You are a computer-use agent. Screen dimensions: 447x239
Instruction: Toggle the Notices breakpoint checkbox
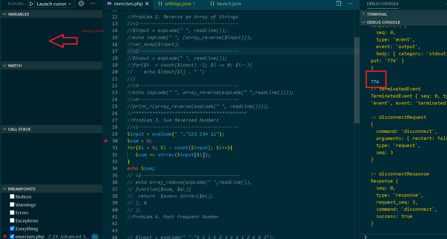coord(12,196)
